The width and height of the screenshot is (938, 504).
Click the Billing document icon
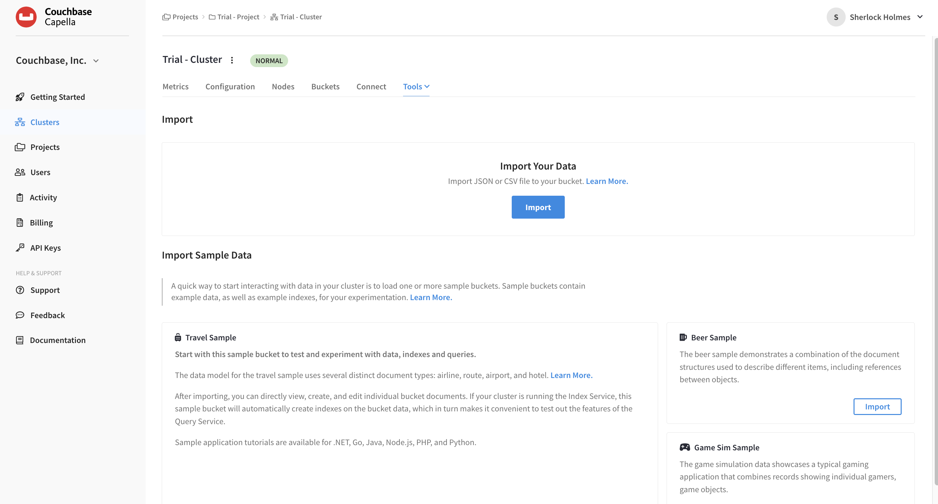[x=20, y=222]
